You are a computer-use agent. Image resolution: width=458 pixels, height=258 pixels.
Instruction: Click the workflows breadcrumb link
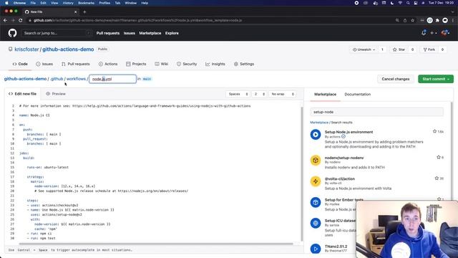(x=76, y=79)
